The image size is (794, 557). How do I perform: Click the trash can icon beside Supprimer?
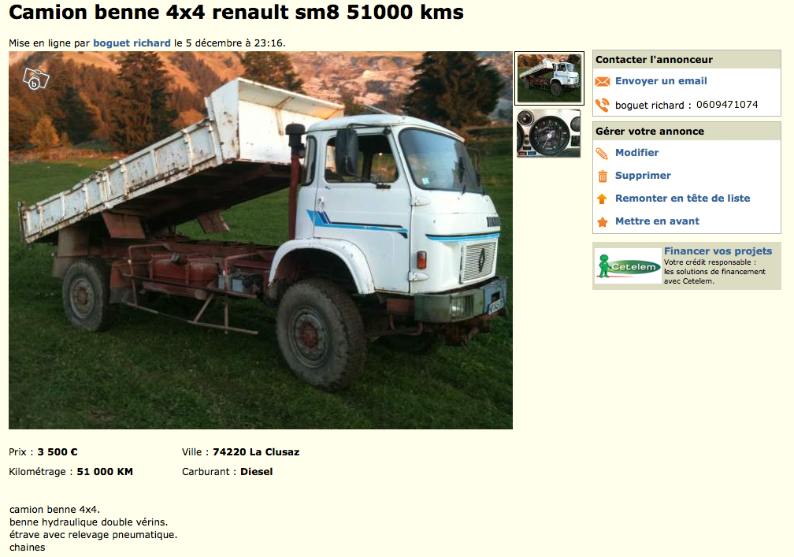(x=603, y=176)
